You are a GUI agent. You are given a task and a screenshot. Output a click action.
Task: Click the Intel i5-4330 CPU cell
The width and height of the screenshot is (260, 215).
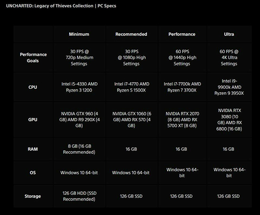pos(79,87)
